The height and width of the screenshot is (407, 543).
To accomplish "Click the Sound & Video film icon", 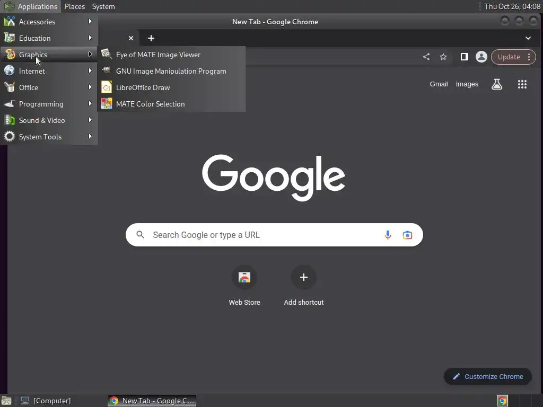I will (x=10, y=120).
